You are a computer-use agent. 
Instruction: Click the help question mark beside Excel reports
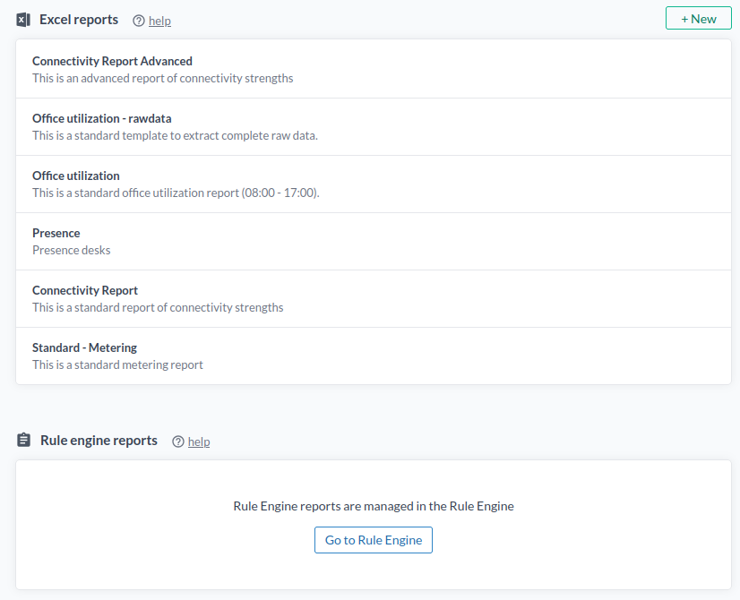tap(137, 21)
